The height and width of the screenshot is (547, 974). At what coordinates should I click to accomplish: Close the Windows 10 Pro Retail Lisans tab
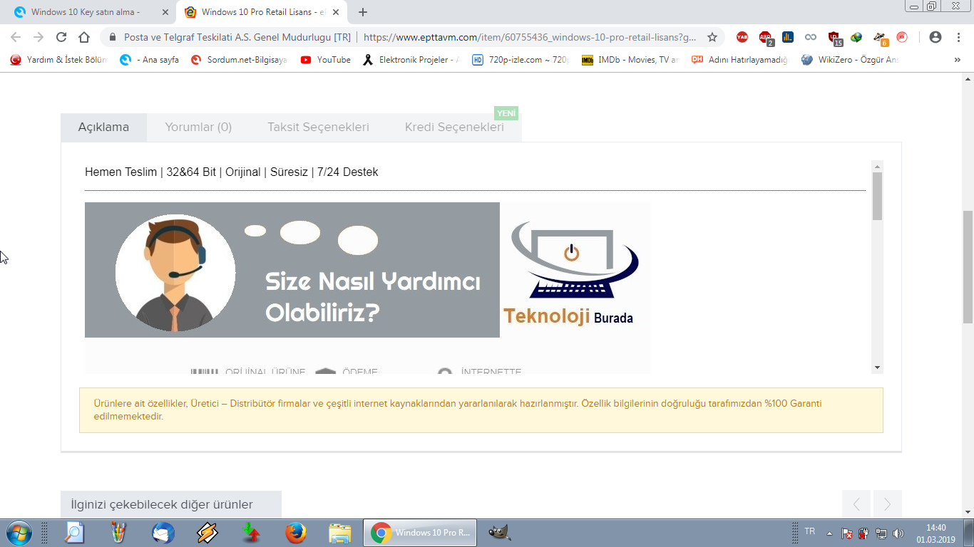(336, 12)
